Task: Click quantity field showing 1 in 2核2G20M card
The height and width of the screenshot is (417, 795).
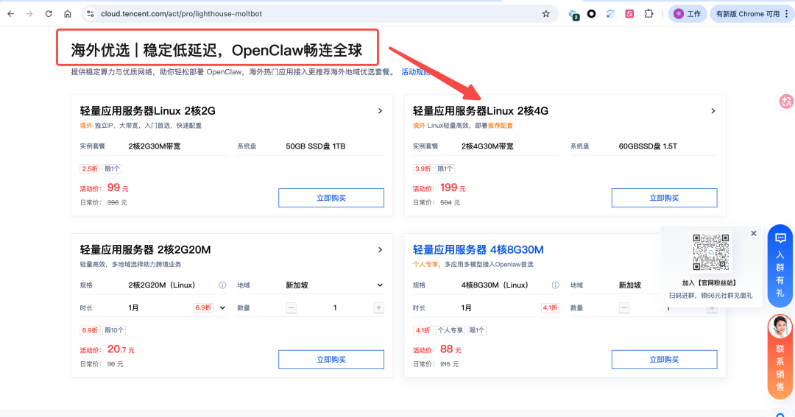Action: pos(335,308)
